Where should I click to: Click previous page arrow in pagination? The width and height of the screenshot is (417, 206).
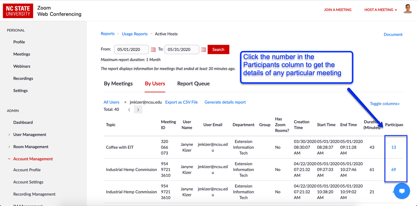(129, 109)
